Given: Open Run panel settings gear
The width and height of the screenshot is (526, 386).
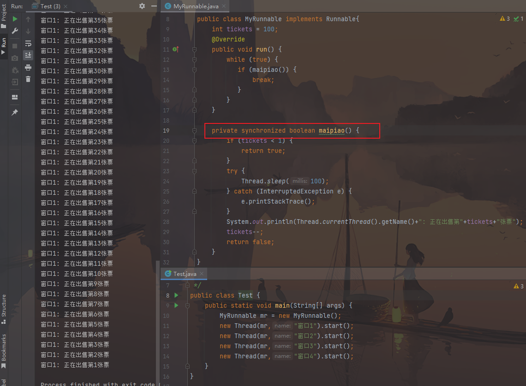Looking at the screenshot, I should (x=142, y=6).
